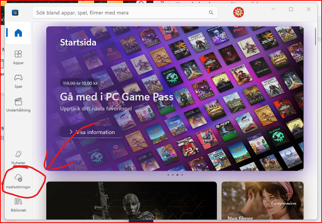Open Underhållning entertainment section
The image size is (322, 223).
(18, 105)
